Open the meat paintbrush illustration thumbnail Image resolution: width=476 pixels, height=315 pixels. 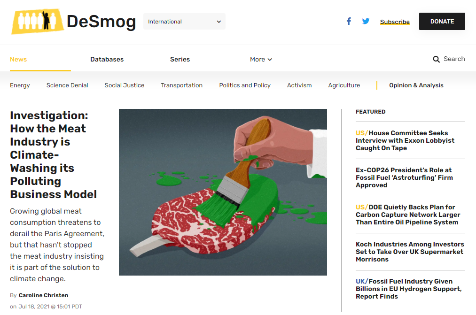point(223,192)
